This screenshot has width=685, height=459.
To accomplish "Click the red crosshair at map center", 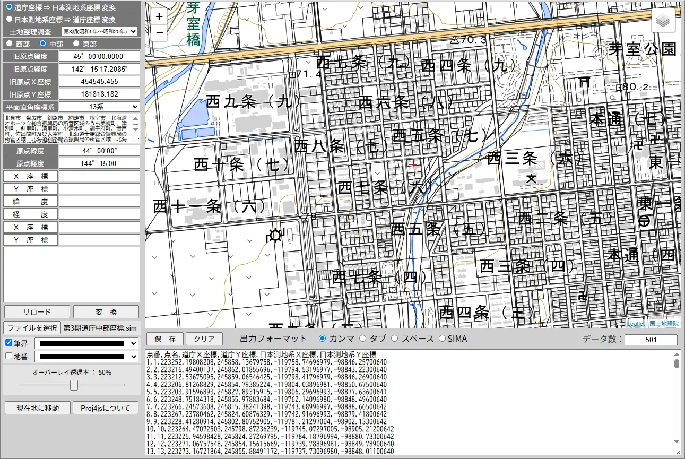I will click(x=414, y=165).
